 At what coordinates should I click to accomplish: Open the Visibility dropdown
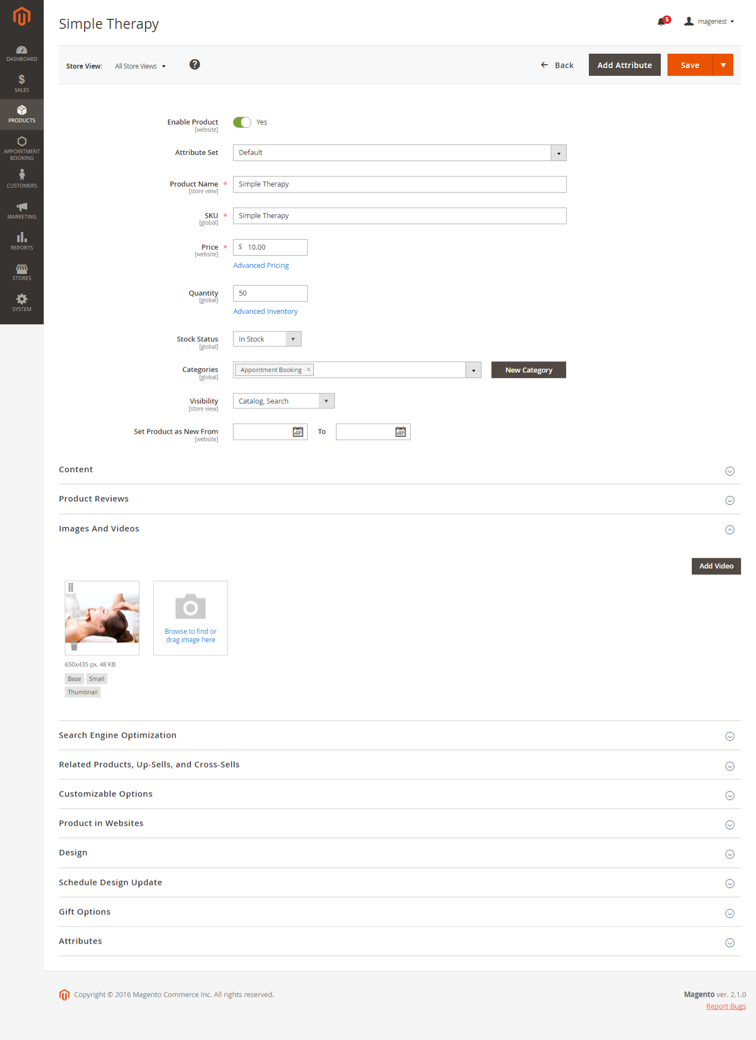click(326, 401)
